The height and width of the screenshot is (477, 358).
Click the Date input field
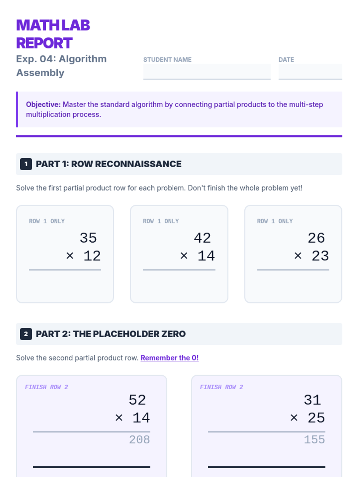[x=310, y=72]
